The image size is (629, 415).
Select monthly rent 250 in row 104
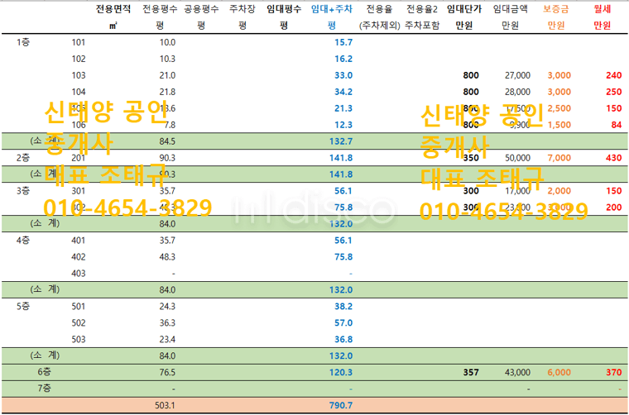point(614,92)
